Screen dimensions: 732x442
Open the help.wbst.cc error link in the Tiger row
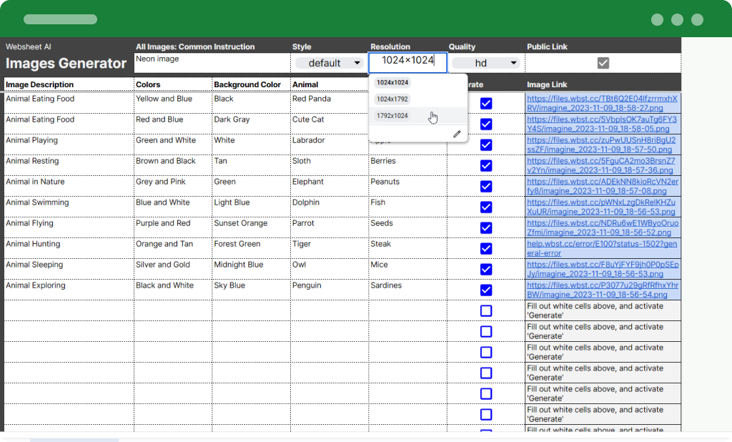(x=602, y=249)
